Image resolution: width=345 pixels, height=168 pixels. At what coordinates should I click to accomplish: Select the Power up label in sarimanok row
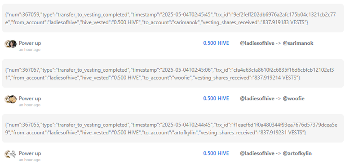point(30,43)
